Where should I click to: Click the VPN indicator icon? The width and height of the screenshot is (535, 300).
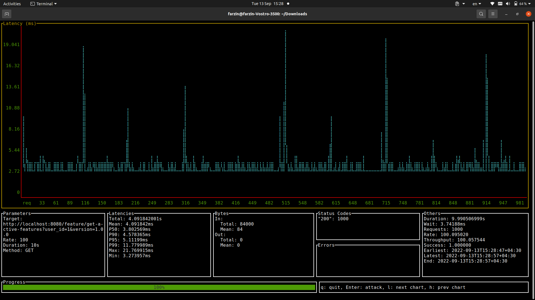click(x=500, y=4)
